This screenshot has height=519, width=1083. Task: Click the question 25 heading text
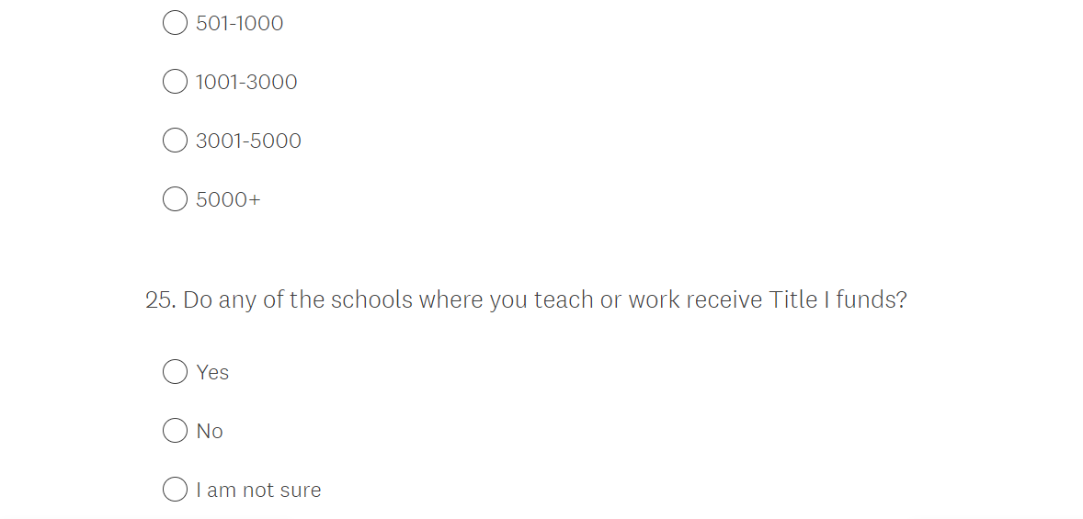526,300
